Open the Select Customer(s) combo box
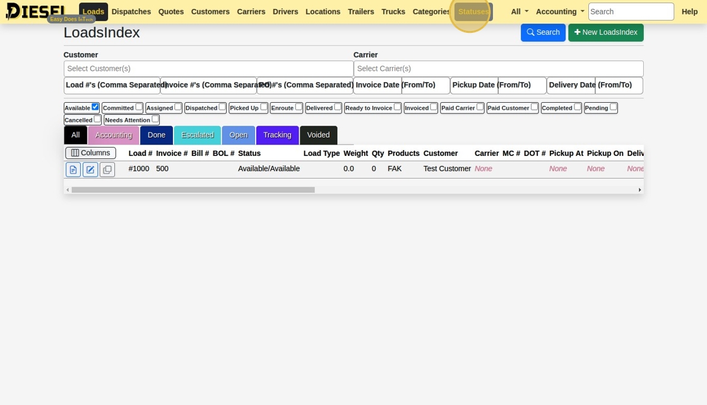Viewport: 707px width, 405px height. [x=208, y=69]
